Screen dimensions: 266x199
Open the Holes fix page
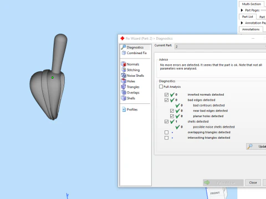coord(128,81)
